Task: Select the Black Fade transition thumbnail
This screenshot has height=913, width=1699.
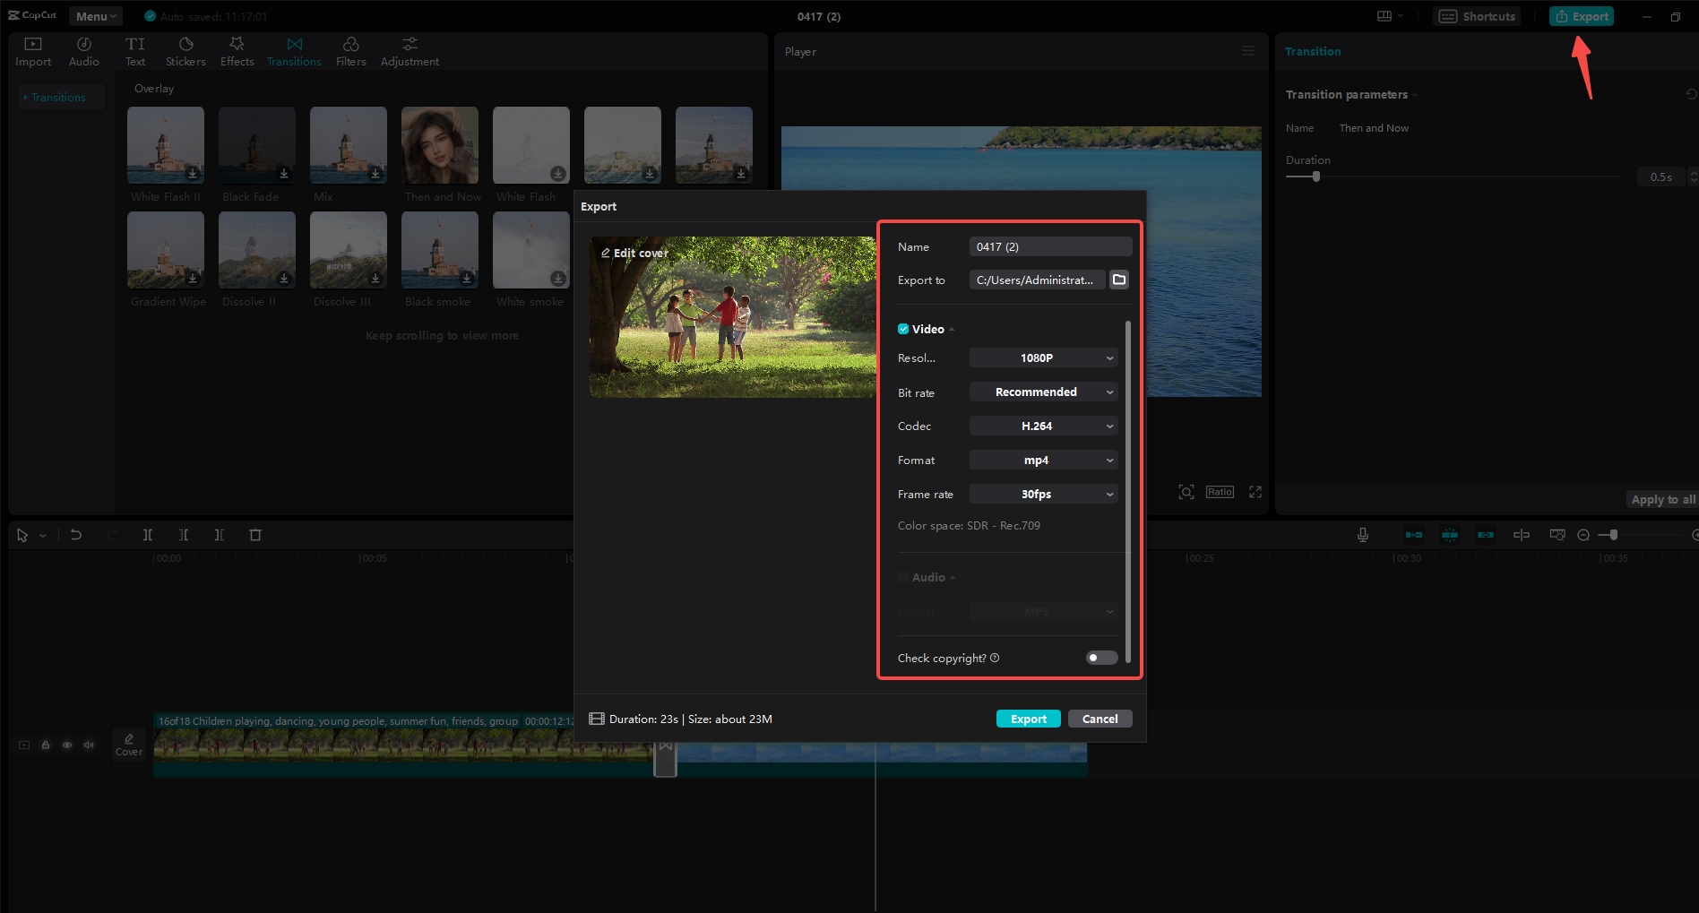Action: [x=256, y=144]
